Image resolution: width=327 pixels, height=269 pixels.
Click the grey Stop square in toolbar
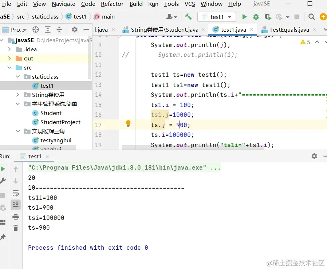(x=296, y=17)
